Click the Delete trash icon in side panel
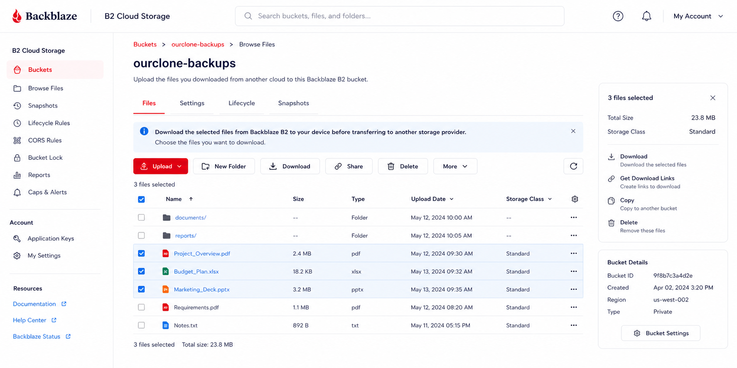Viewport: 737px width, 368px height. (611, 223)
